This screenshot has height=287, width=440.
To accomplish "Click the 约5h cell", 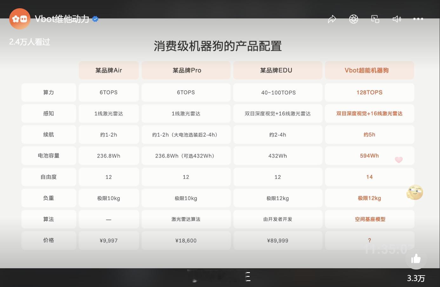I will 370,135.
